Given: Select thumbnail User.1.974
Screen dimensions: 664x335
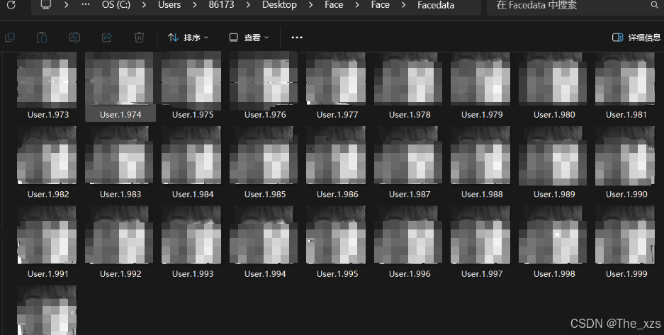Looking at the screenshot, I should pos(119,78).
